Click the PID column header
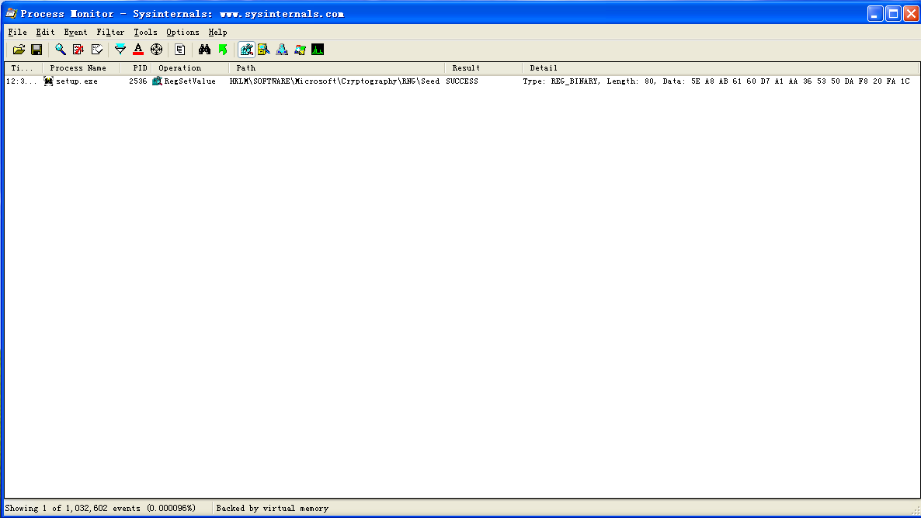The width and height of the screenshot is (921, 518). click(136, 68)
